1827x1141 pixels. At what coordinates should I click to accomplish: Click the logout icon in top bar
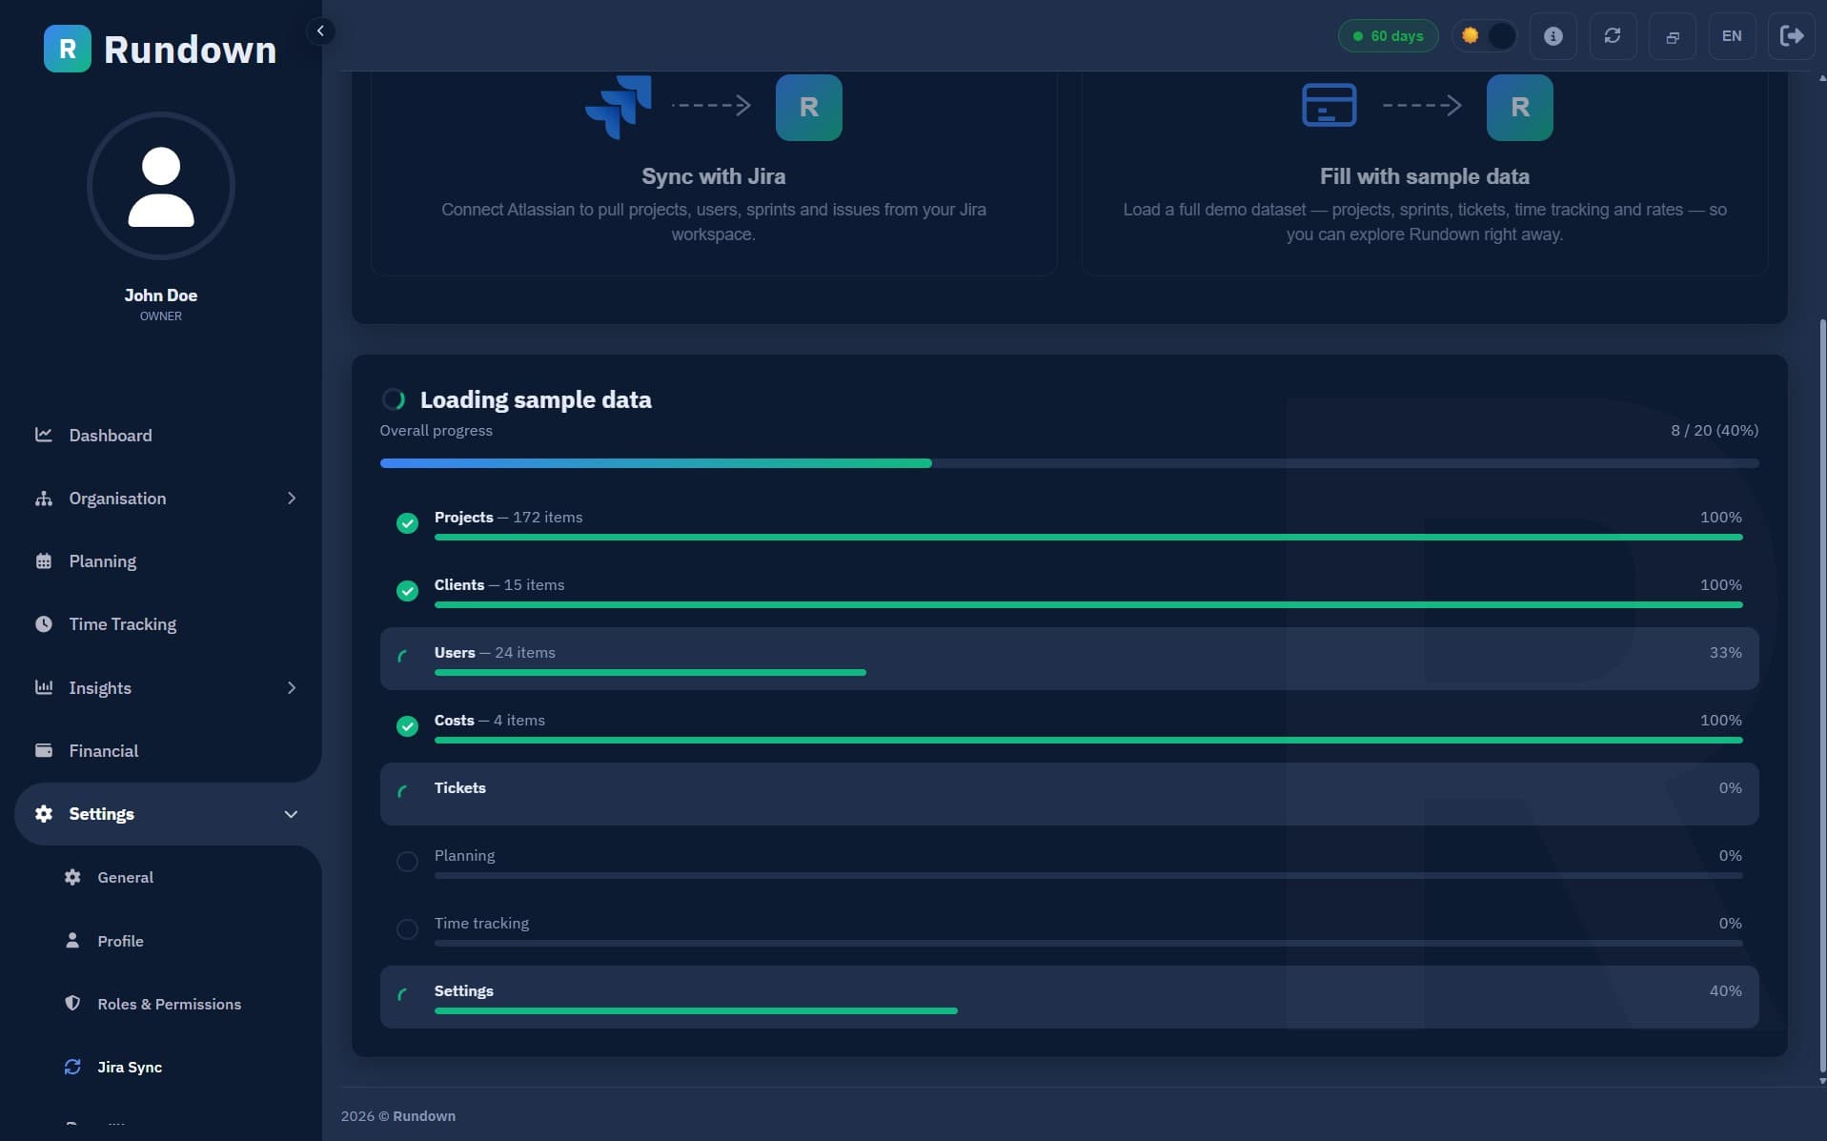click(x=1792, y=36)
